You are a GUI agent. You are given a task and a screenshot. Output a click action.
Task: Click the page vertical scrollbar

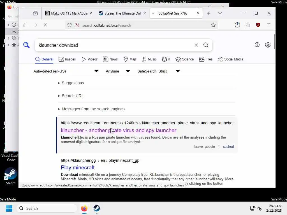[x=274, y=42]
